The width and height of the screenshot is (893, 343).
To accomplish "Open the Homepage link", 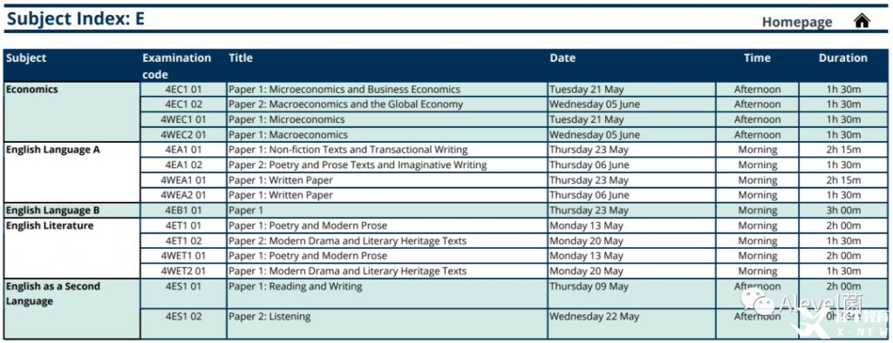I will pyautogui.click(x=797, y=22).
